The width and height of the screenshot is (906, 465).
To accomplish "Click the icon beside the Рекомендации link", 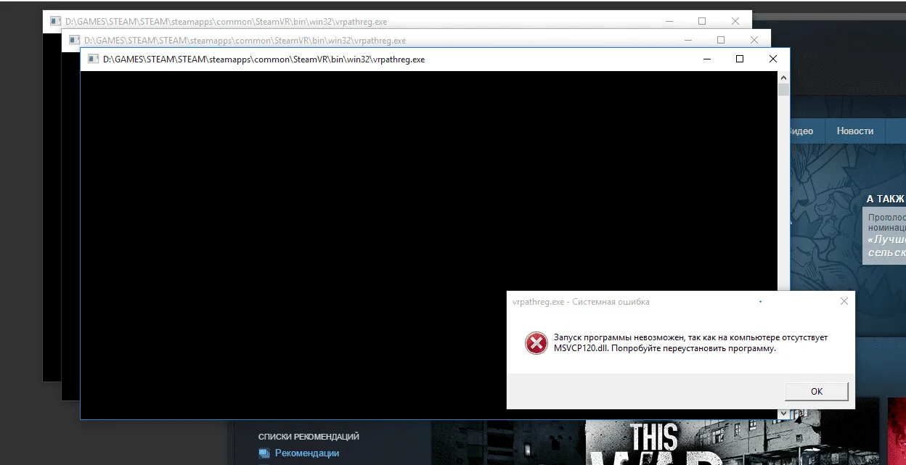I will pyautogui.click(x=264, y=453).
